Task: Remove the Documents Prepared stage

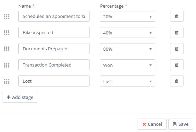Action: (177, 49)
